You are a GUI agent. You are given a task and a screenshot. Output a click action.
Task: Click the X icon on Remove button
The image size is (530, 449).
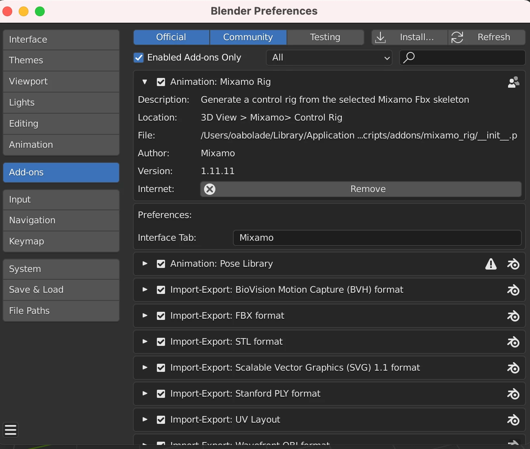point(210,189)
